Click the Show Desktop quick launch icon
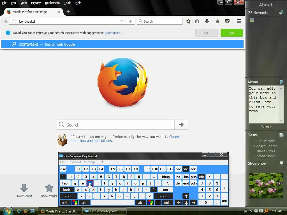The width and height of the screenshot is (287, 215). point(32,211)
